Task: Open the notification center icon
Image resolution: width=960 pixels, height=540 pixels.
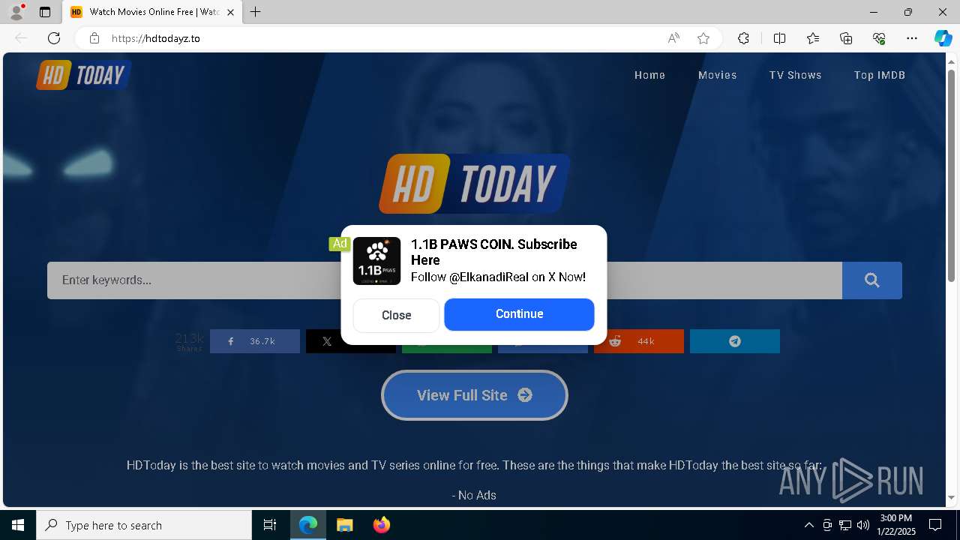Action: pos(935,525)
